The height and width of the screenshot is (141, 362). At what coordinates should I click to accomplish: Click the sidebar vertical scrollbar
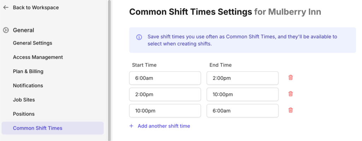[x=109, y=70]
